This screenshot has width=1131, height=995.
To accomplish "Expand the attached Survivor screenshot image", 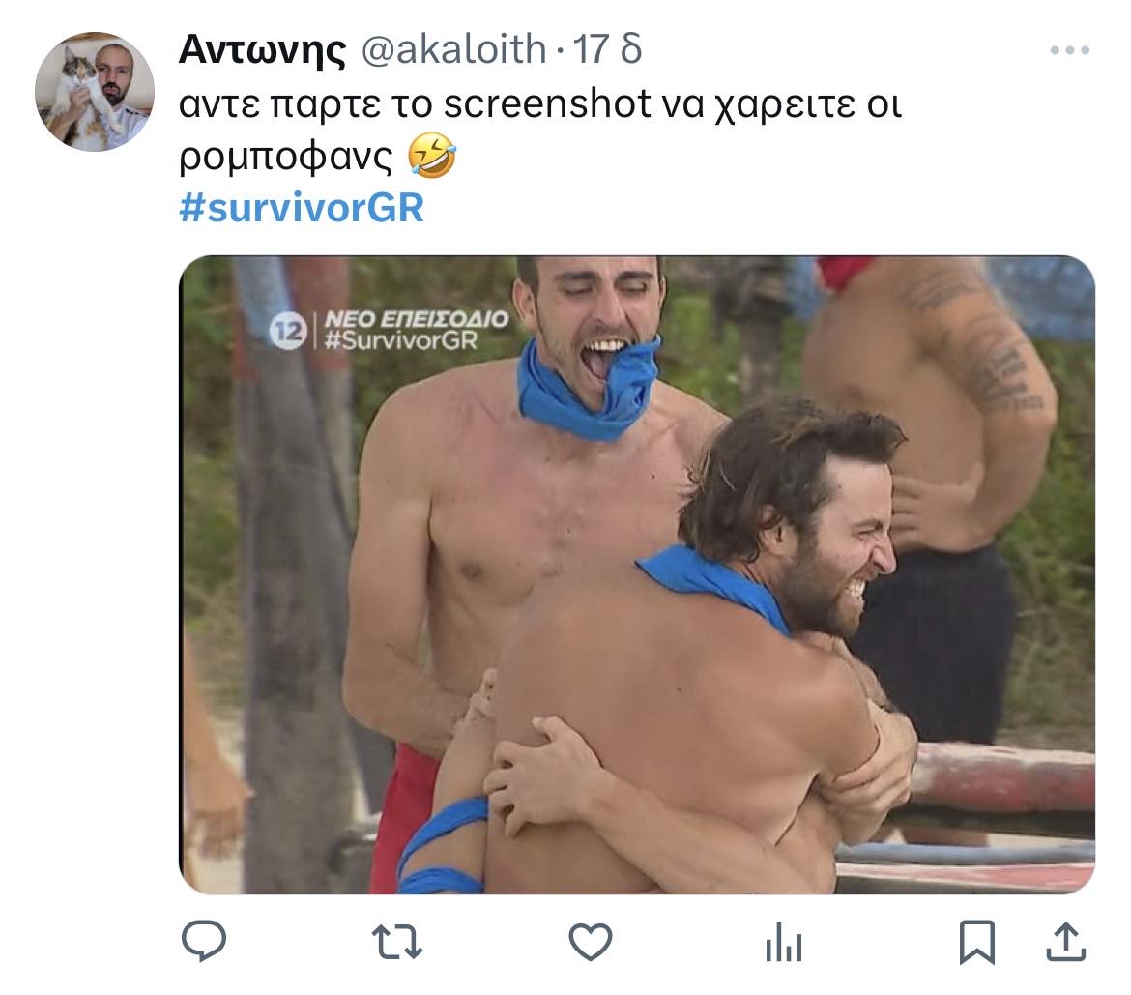I will (637, 575).
